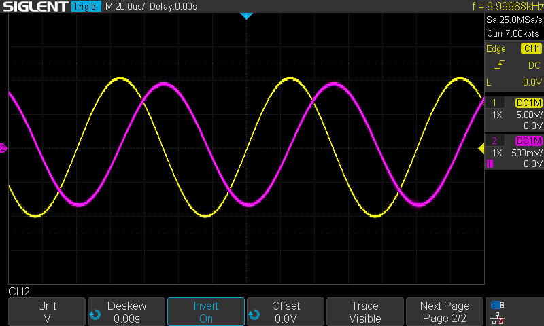Click the magenta channel 2 ground marker
Viewport: 544px width, 326px height.
pos(3,148)
